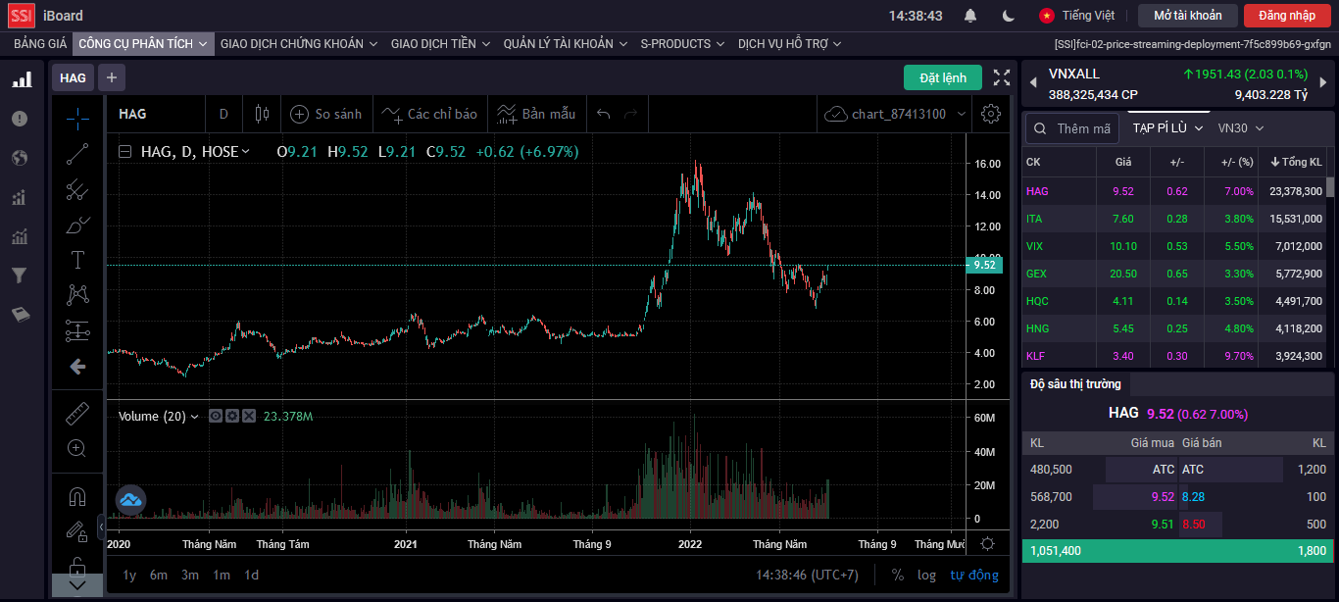
Task: Click Mở tài khoản button
Action: tap(1187, 16)
